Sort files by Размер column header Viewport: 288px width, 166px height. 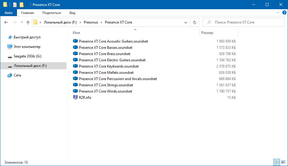(207, 33)
